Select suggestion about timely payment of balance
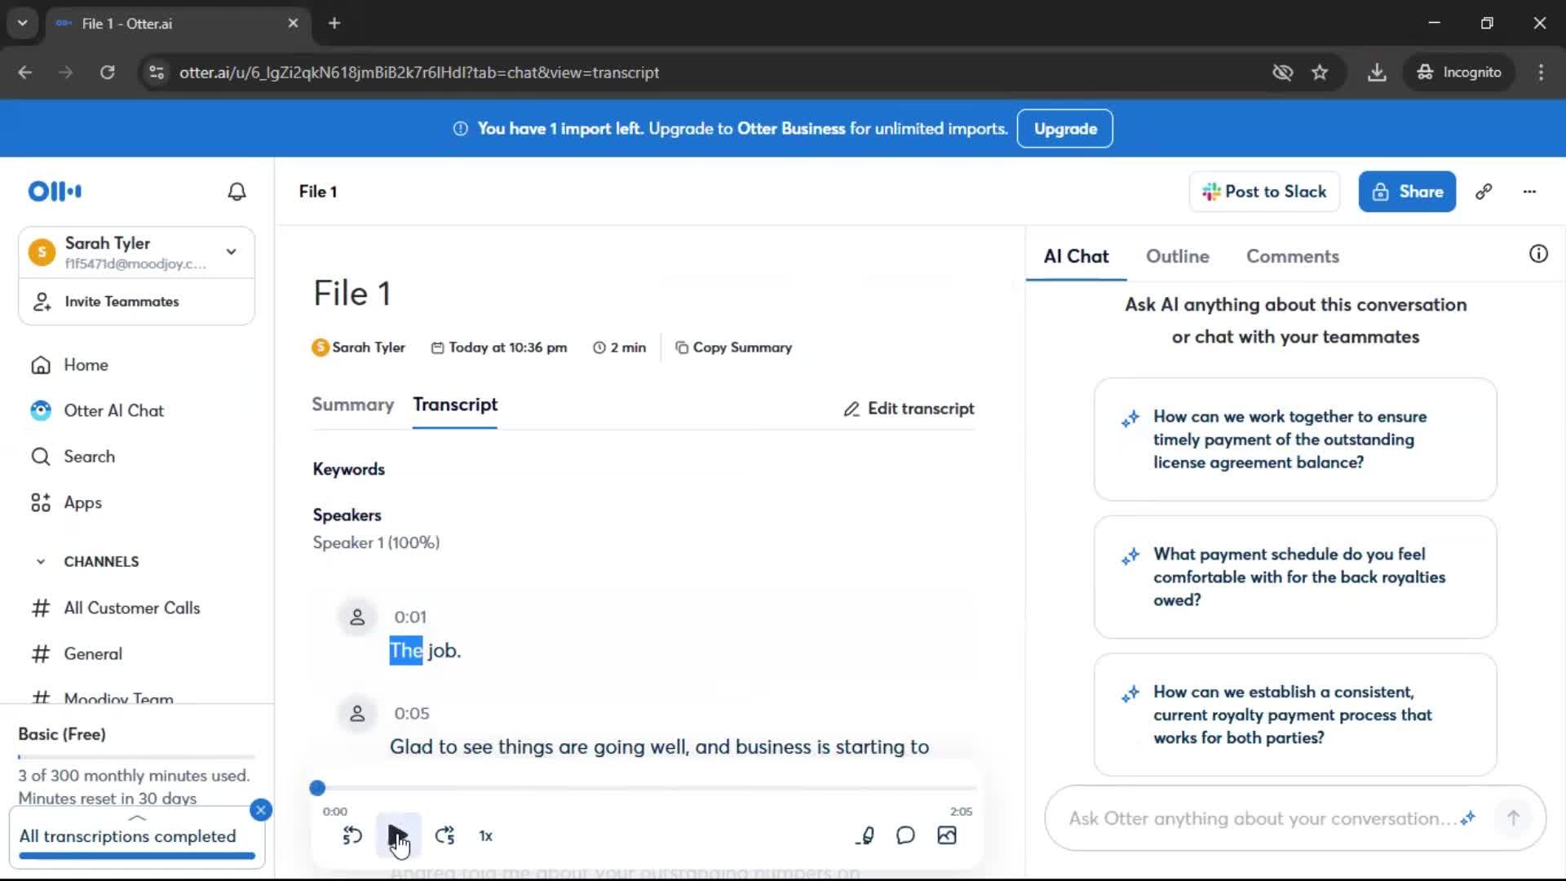Viewport: 1566px width, 881px height. (x=1295, y=440)
